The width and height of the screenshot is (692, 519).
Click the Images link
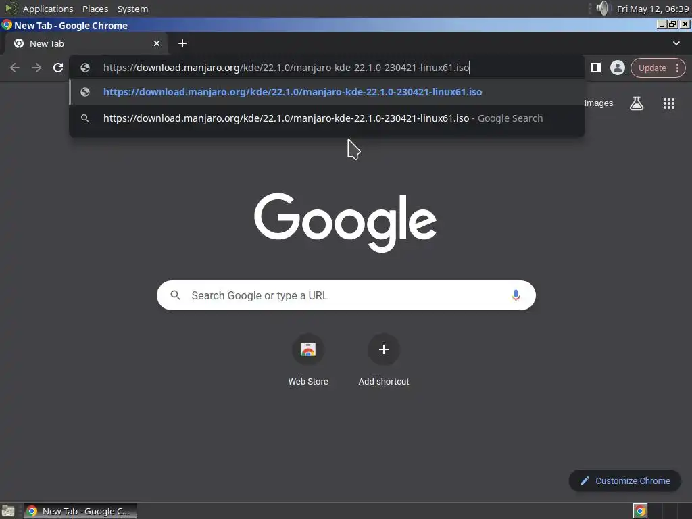point(599,103)
